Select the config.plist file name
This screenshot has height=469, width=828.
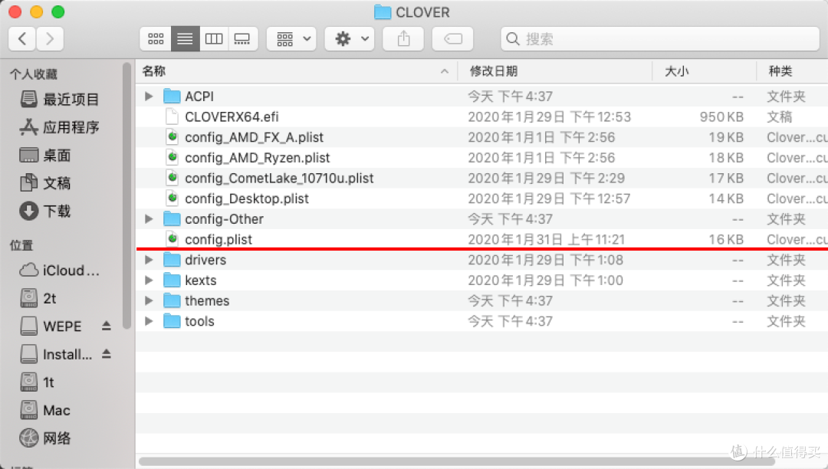coord(219,240)
